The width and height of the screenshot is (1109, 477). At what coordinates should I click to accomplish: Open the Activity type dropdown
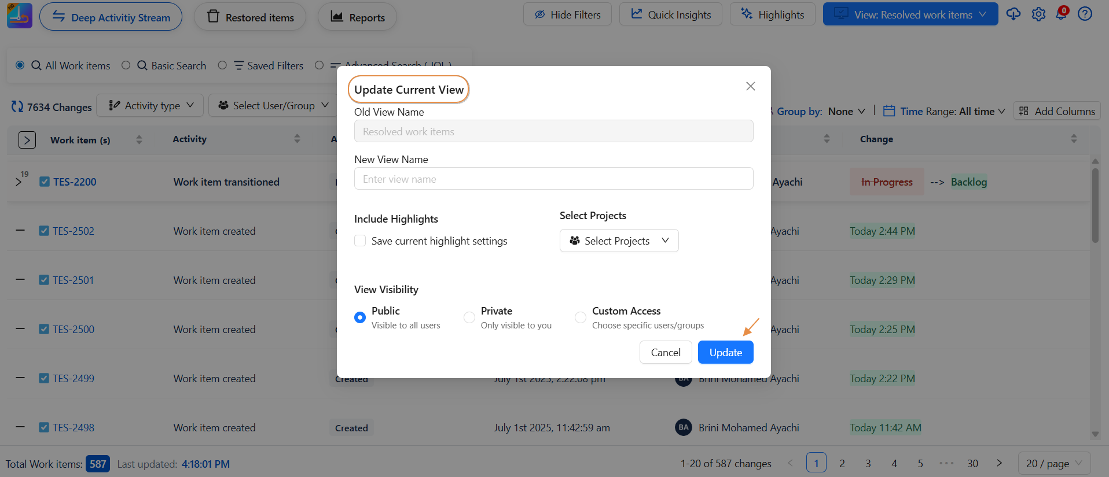pyautogui.click(x=150, y=106)
